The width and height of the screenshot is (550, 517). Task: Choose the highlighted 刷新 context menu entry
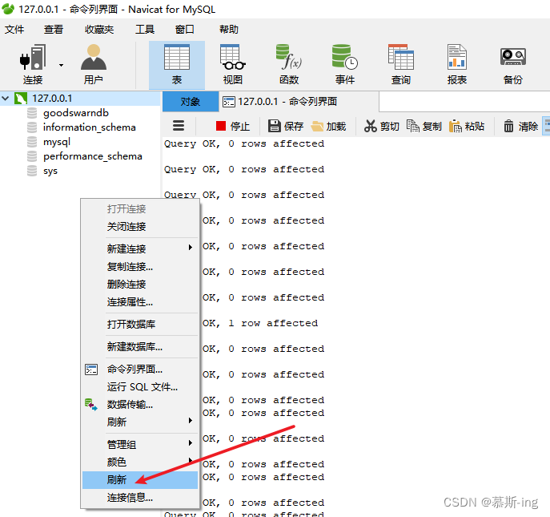point(140,480)
